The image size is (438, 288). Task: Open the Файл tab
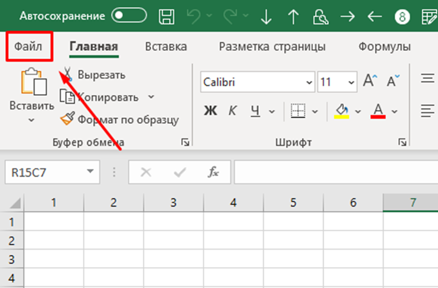pos(28,46)
